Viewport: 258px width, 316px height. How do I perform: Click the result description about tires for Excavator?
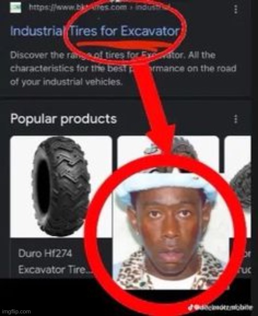pos(123,69)
